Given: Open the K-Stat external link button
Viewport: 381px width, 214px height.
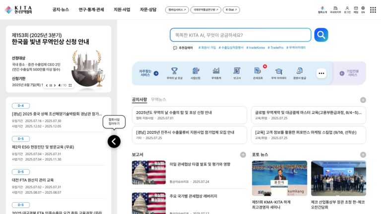Looking at the screenshot, I should pos(231,10).
